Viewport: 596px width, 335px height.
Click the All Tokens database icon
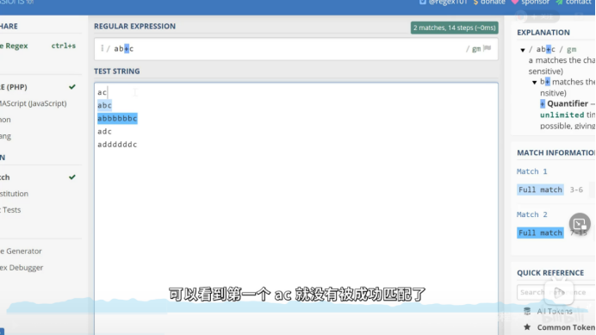527,311
